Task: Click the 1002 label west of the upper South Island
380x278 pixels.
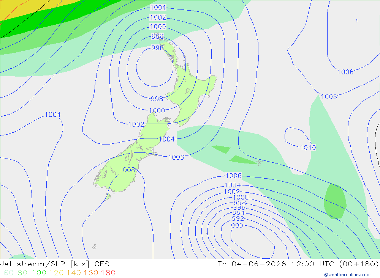Action: click(x=136, y=124)
